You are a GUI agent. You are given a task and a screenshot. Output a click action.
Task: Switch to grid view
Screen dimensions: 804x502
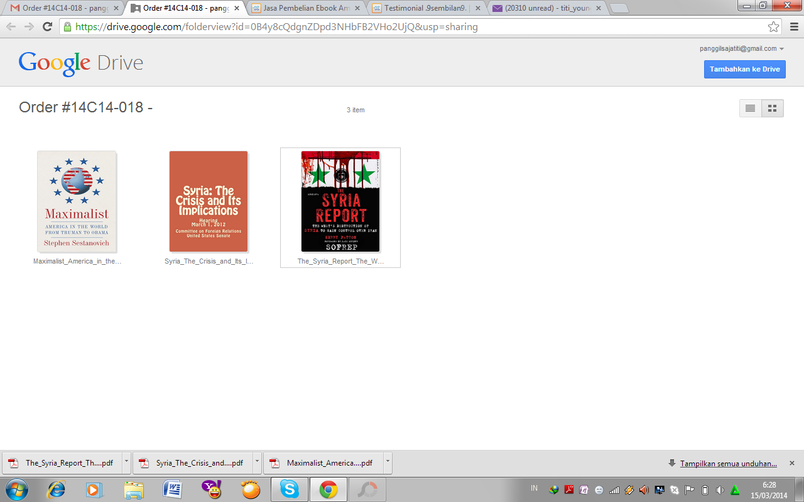click(773, 108)
